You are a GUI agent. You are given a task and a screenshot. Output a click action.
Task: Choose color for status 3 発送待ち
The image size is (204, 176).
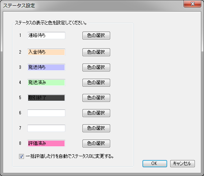point(96,67)
